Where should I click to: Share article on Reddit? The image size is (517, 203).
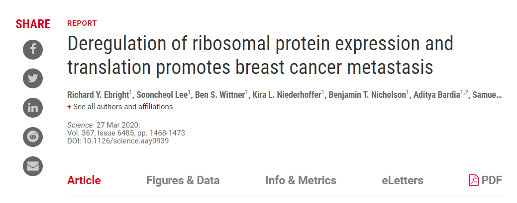33,137
